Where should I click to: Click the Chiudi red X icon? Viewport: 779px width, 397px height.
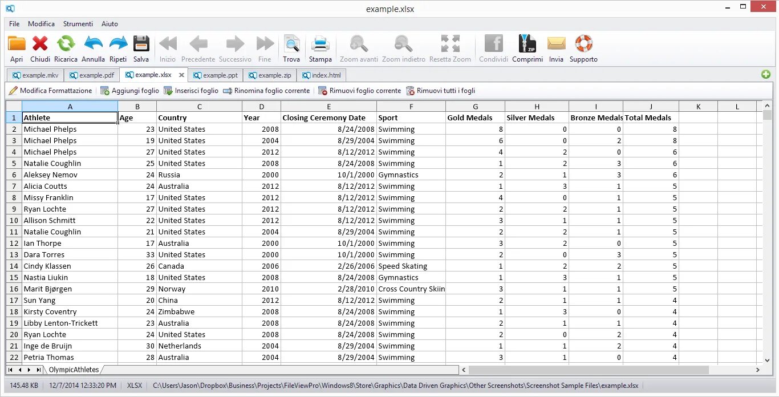coord(40,43)
